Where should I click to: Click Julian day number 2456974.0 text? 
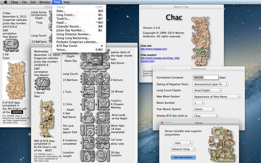tap(41, 65)
